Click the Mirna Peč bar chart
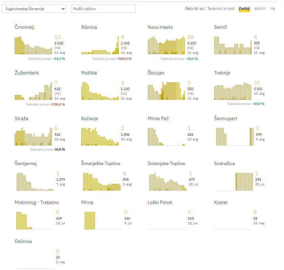The height and width of the screenshot is (270, 284). pyautogui.click(x=166, y=137)
